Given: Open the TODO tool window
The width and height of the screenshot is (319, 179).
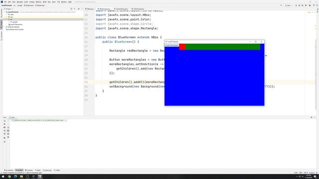Looking at the screenshot, I should [57, 170].
